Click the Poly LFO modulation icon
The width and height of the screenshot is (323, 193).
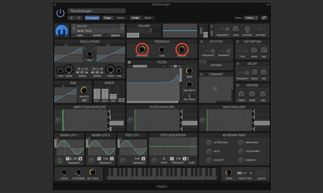[x=123, y=161]
